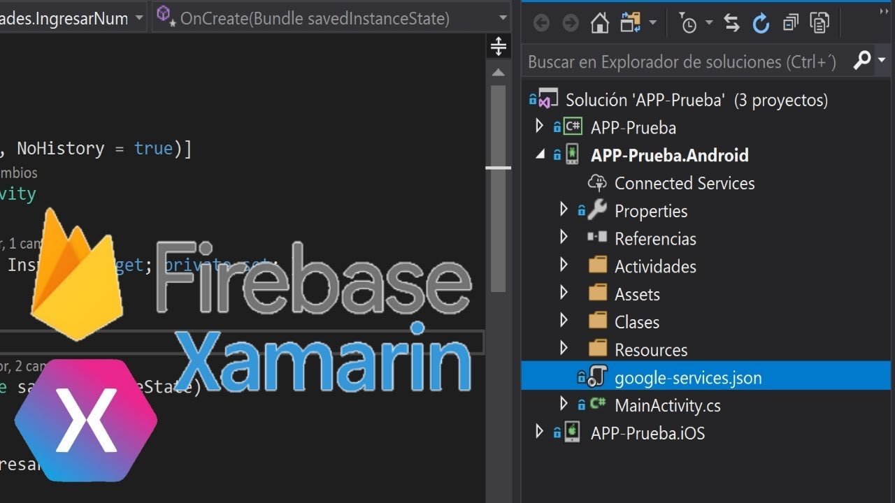Select the APP-Prueba project
Viewport: 895px width, 503px height.
point(633,128)
